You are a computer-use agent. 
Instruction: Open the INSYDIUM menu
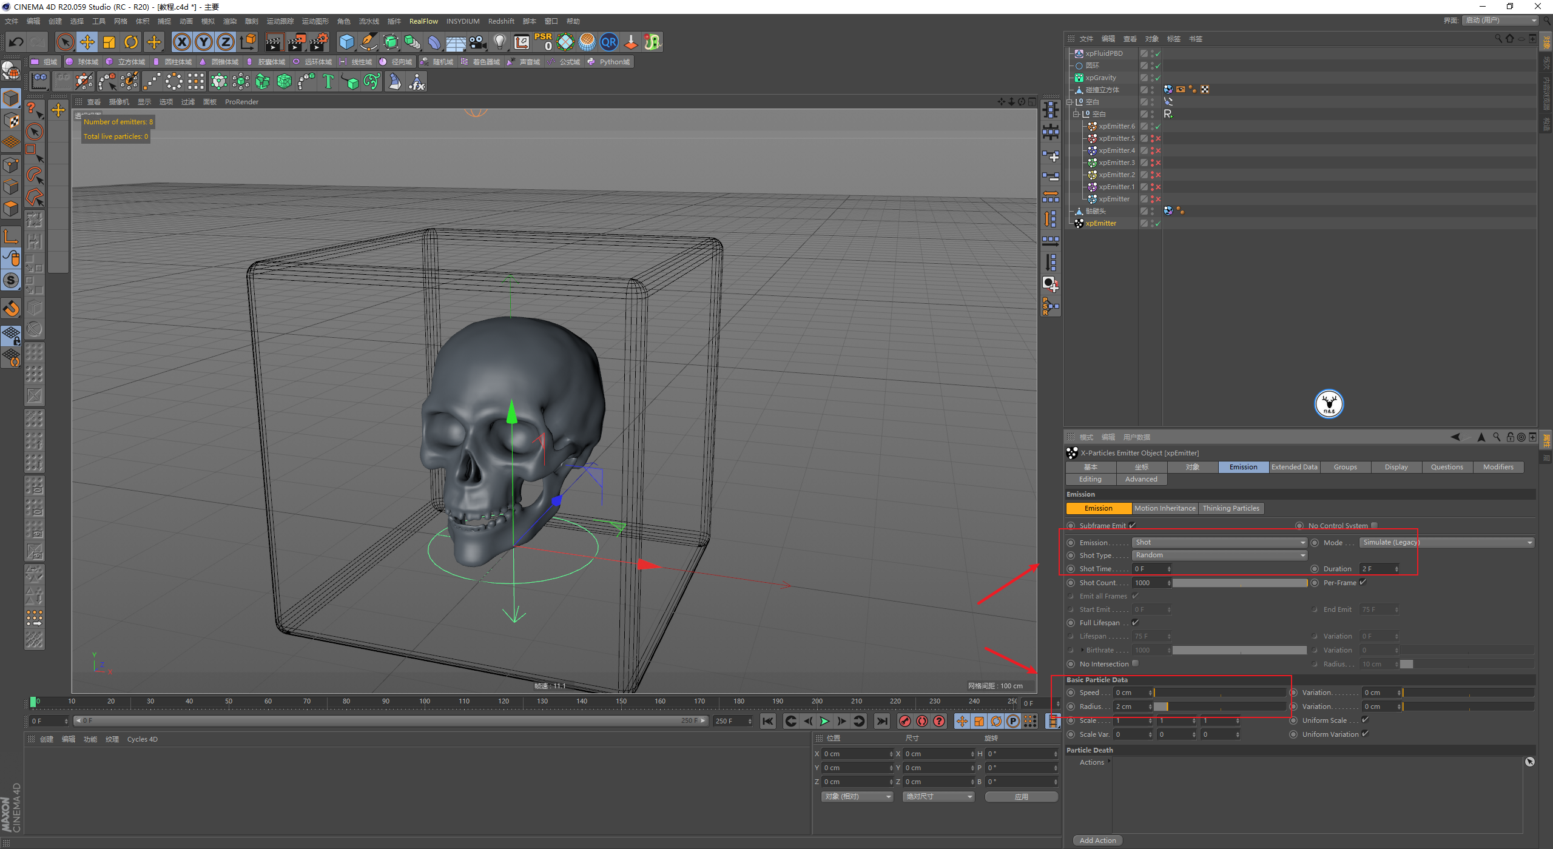pos(463,21)
